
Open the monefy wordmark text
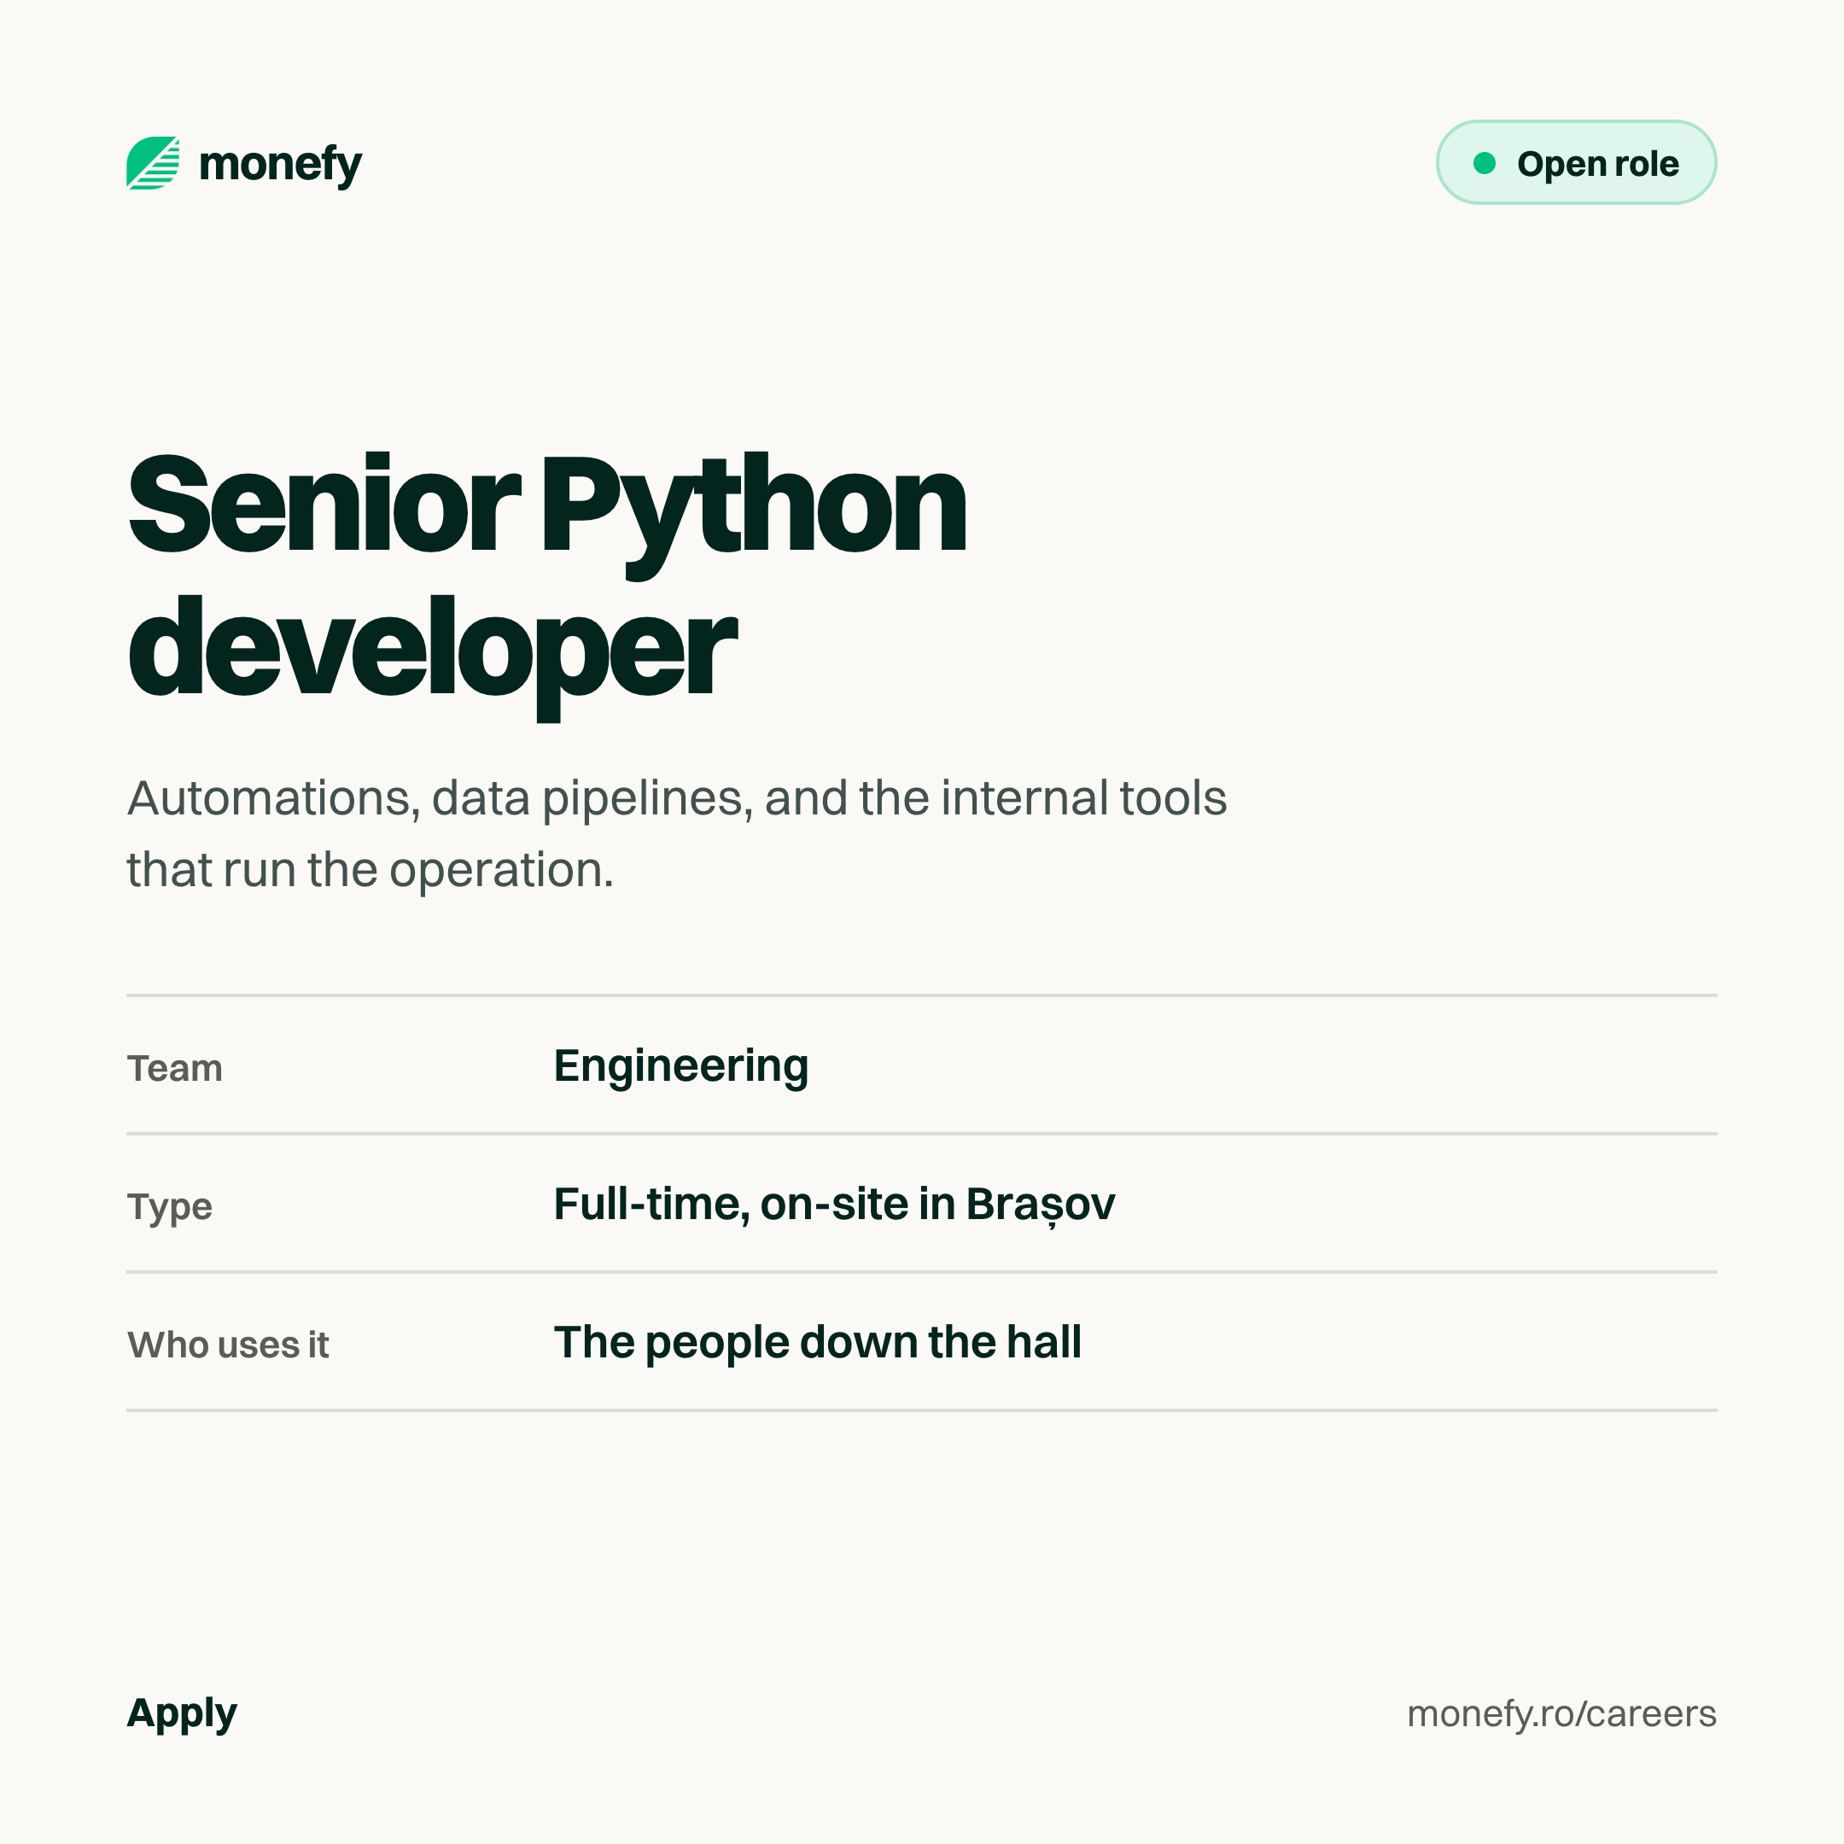pyautogui.click(x=281, y=164)
